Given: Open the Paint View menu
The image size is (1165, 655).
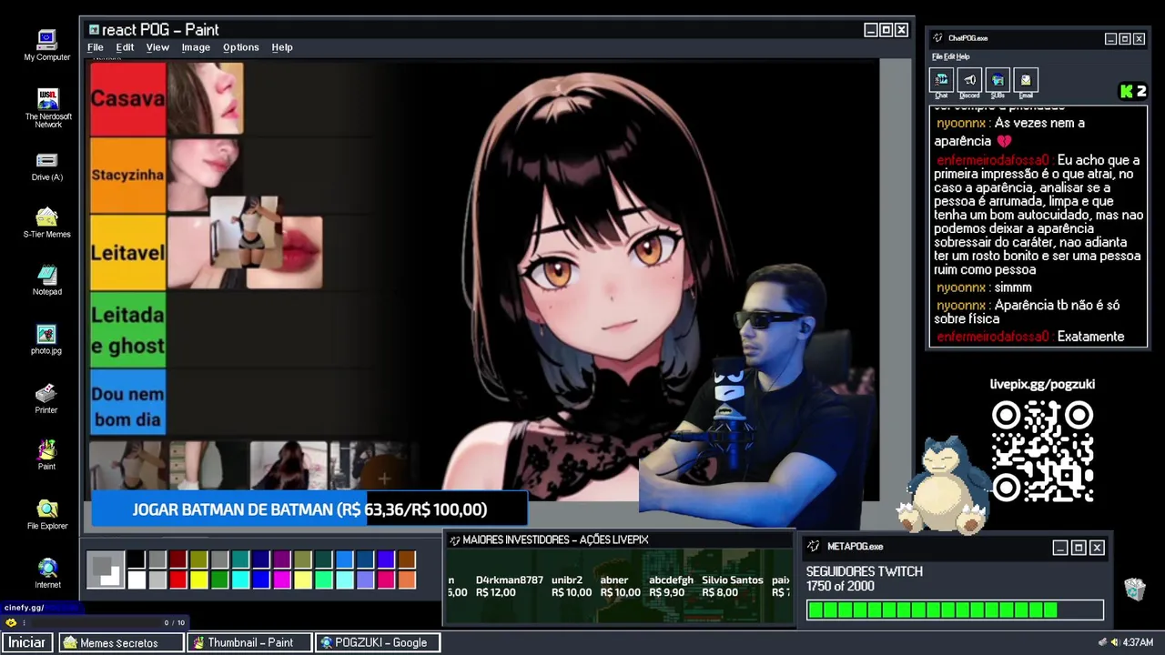Looking at the screenshot, I should pos(157,47).
